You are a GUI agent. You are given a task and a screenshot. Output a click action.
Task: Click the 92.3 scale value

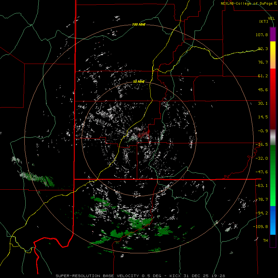(263, 48)
